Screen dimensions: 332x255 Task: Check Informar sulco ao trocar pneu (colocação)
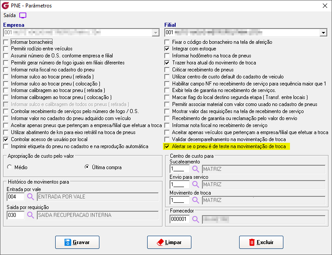pos(6,84)
